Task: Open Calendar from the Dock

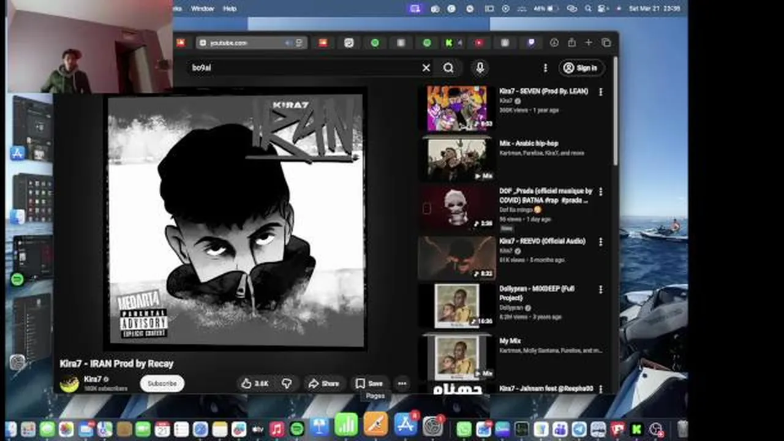Action: pyautogui.click(x=162, y=429)
